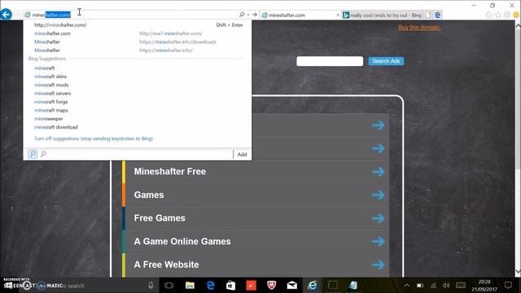Click the Add search provider button
Screen dimensions: 521x293
(242, 155)
